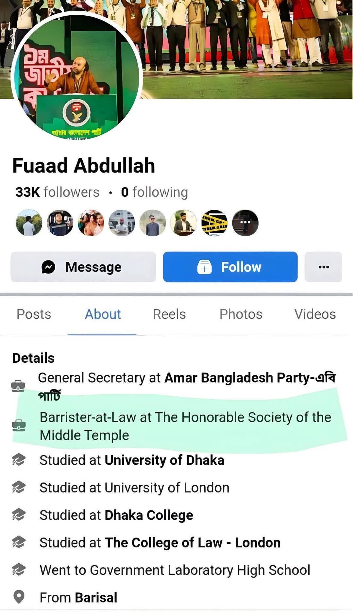Image resolution: width=353 pixels, height=614 pixels.
Task: Select the Photos tab
Action: pos(241,314)
